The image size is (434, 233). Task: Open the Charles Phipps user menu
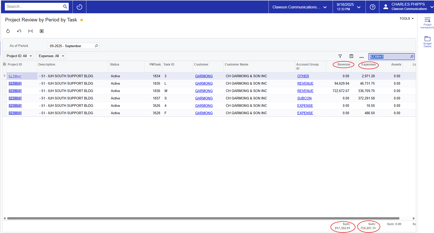[408, 7]
